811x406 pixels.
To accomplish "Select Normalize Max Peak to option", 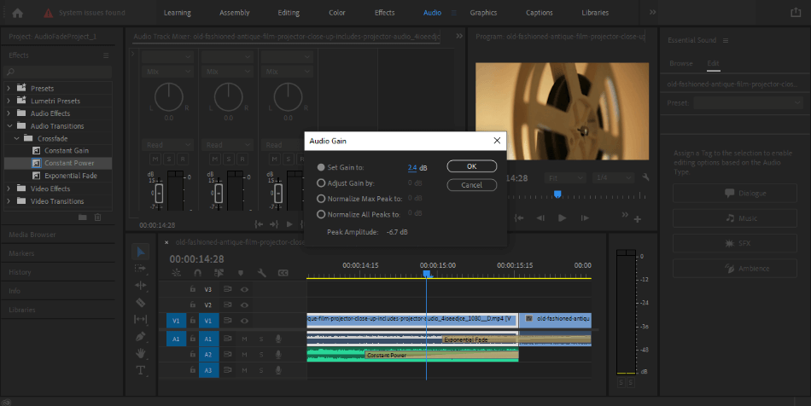I will [x=321, y=199].
